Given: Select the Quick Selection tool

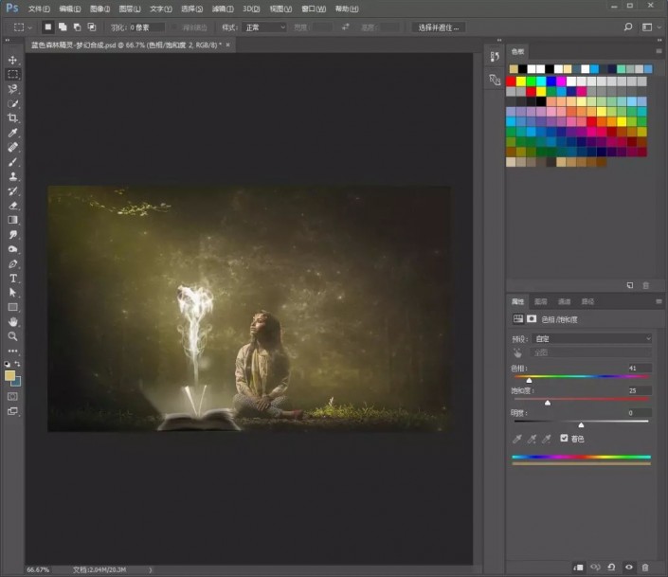Looking at the screenshot, I should point(12,103).
